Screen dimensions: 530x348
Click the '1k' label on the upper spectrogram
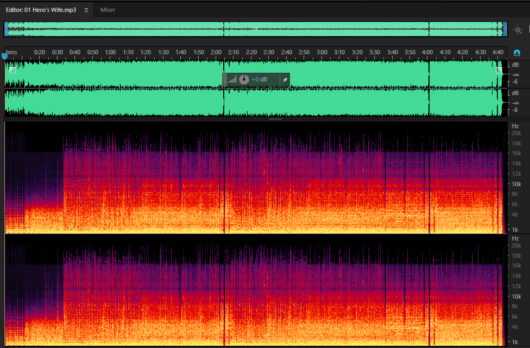(x=515, y=230)
